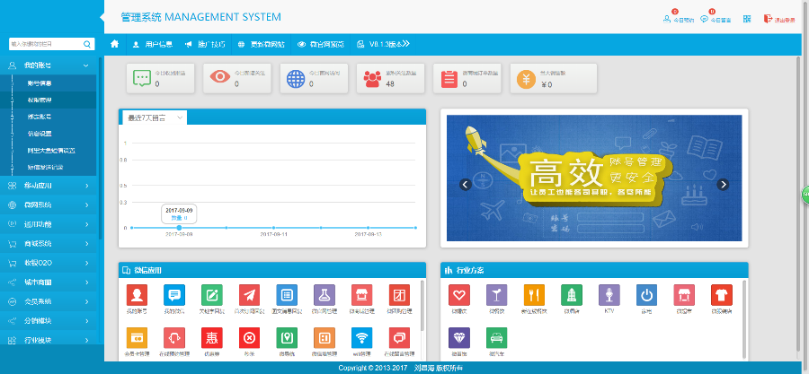Open the red 团 group-buy app icon
Image resolution: width=809 pixels, height=374 pixels.
(399, 295)
